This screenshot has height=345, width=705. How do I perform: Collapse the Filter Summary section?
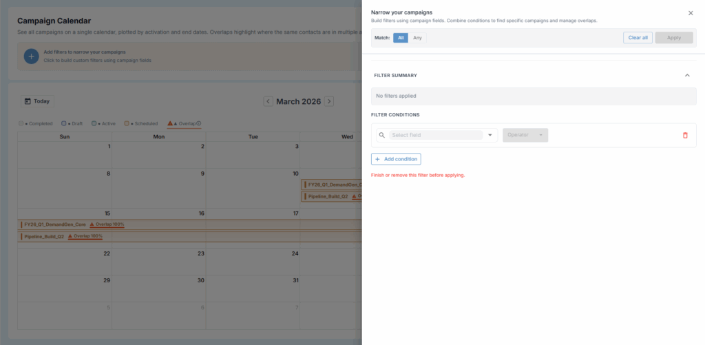(686, 75)
